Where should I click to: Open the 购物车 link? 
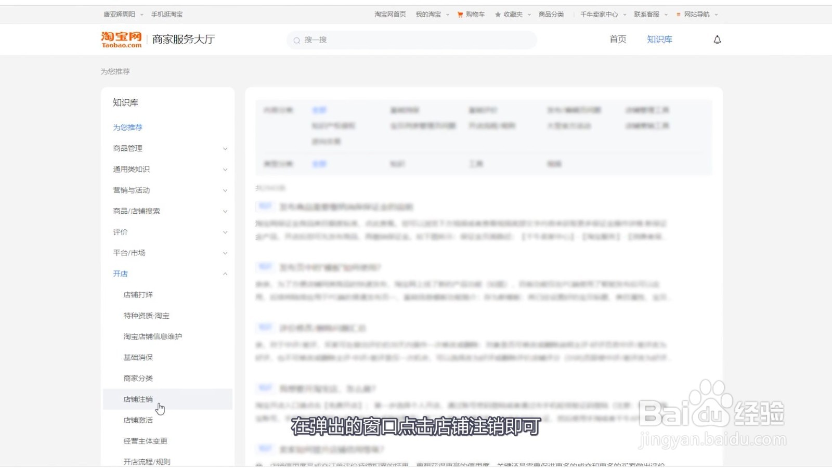coord(475,15)
